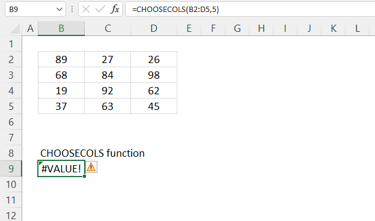Click the formula bar options dots handle
This screenshot has height=221, width=375.
[72, 10]
